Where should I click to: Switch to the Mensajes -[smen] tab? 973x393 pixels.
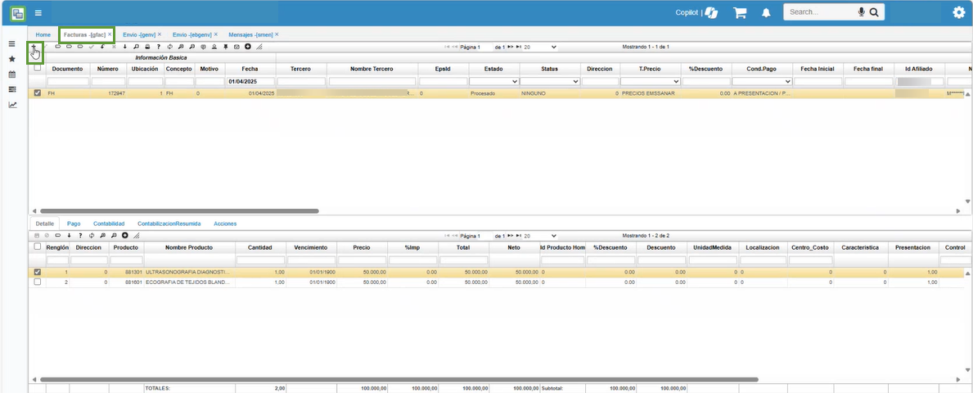point(250,34)
